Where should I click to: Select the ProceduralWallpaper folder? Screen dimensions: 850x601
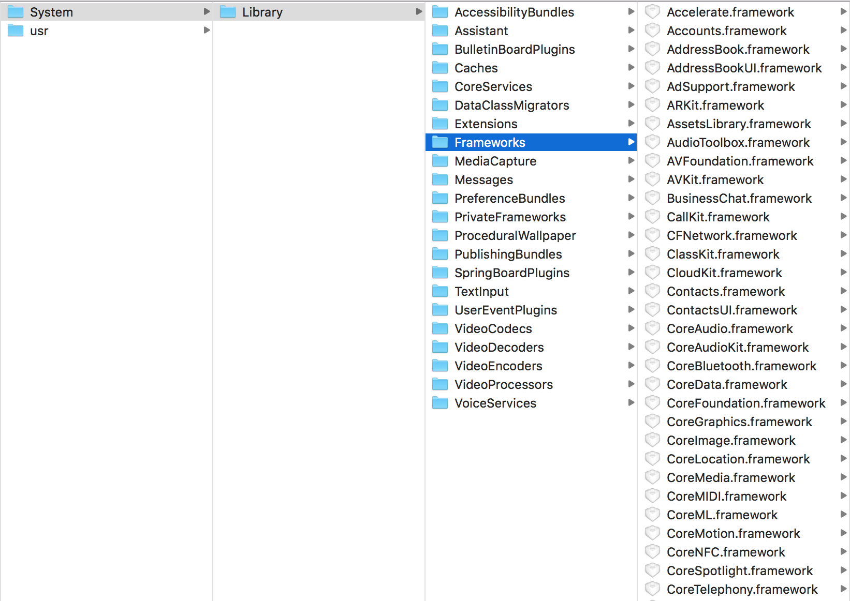click(x=531, y=235)
